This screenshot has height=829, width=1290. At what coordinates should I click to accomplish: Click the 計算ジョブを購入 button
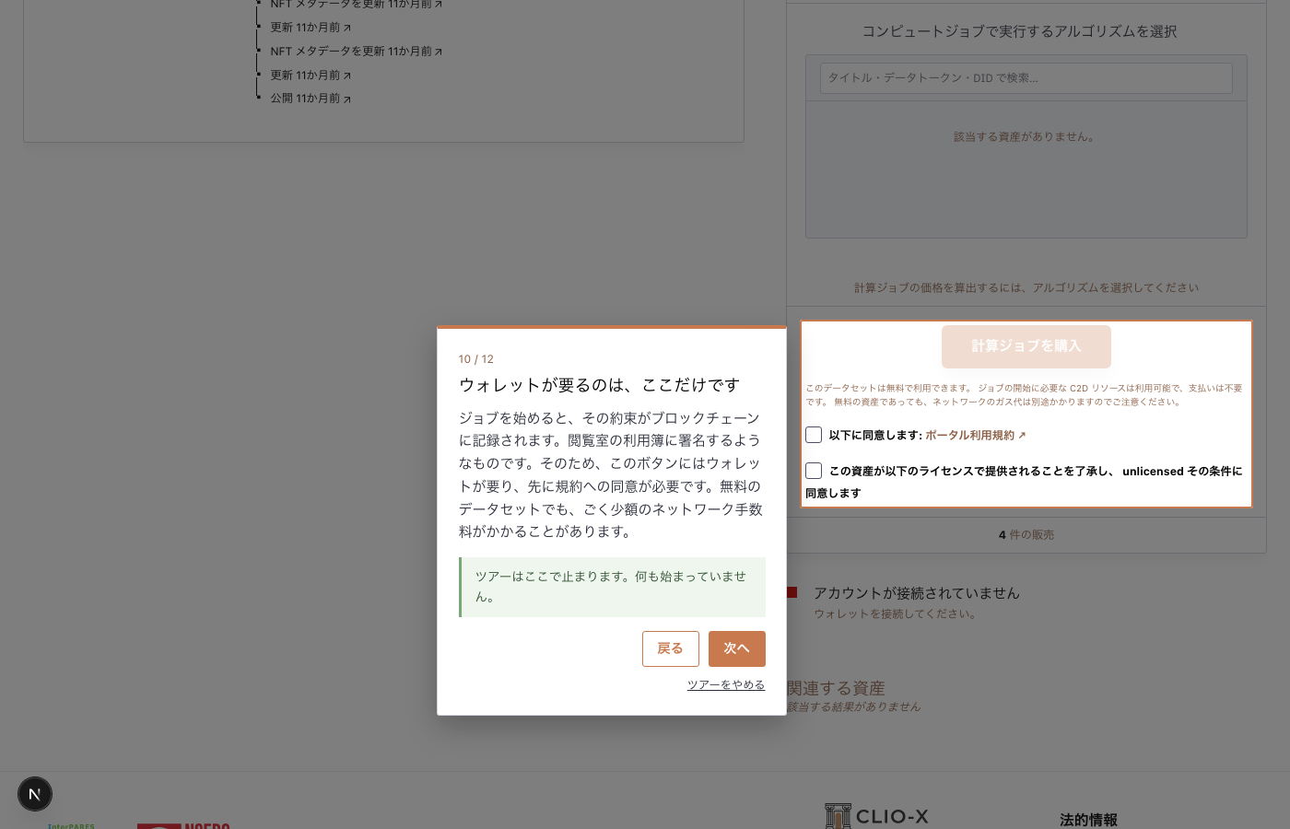(x=1026, y=346)
